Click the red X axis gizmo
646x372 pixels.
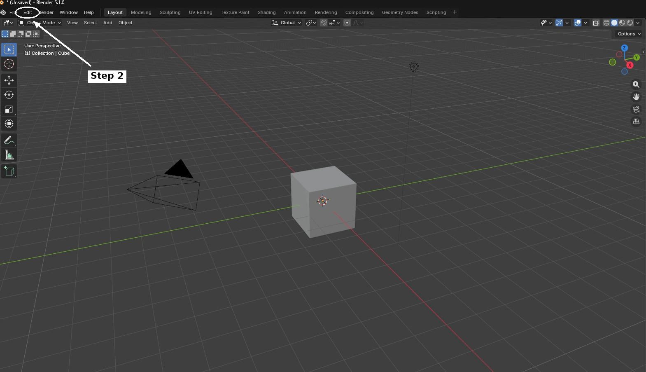pos(630,65)
